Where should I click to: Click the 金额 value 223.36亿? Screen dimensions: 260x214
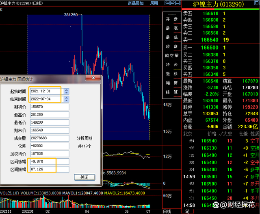click(248, 127)
